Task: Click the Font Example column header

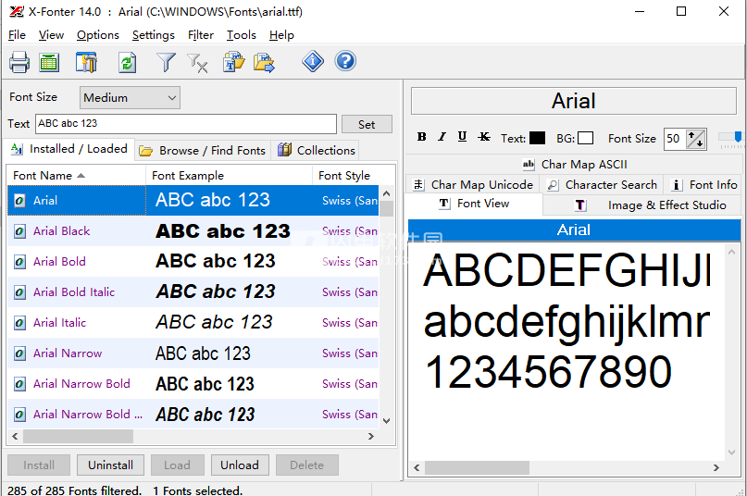Action: [230, 175]
